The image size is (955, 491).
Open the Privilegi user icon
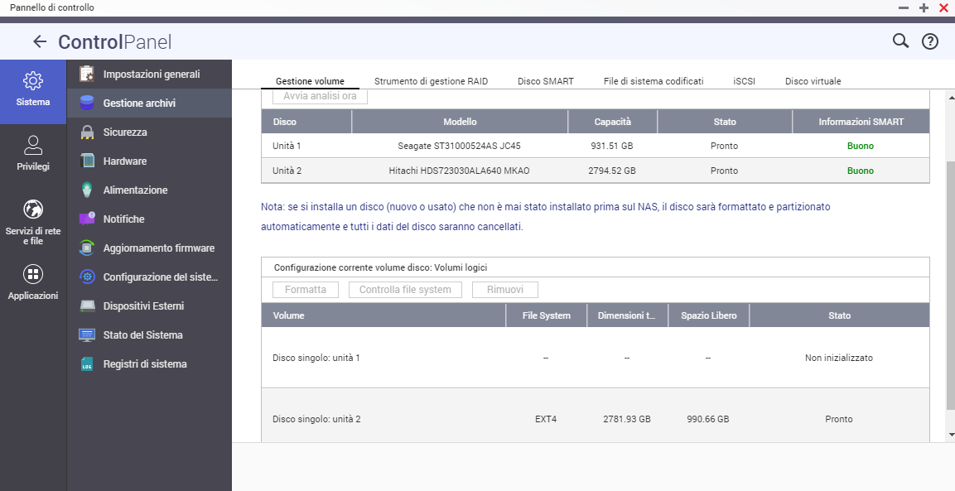click(33, 146)
